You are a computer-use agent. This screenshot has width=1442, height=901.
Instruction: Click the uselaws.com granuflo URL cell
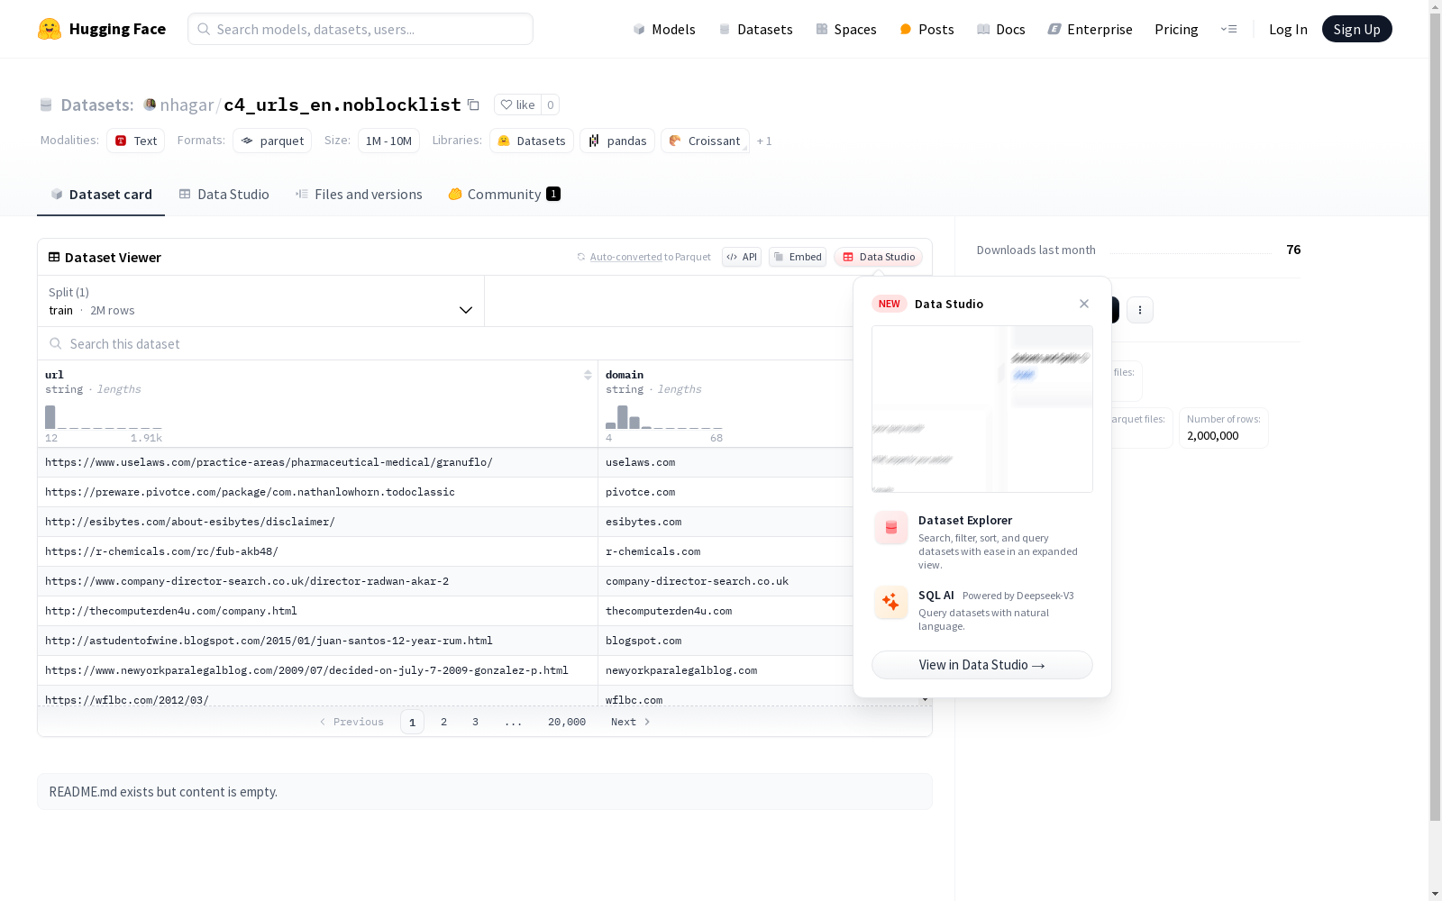(x=317, y=462)
